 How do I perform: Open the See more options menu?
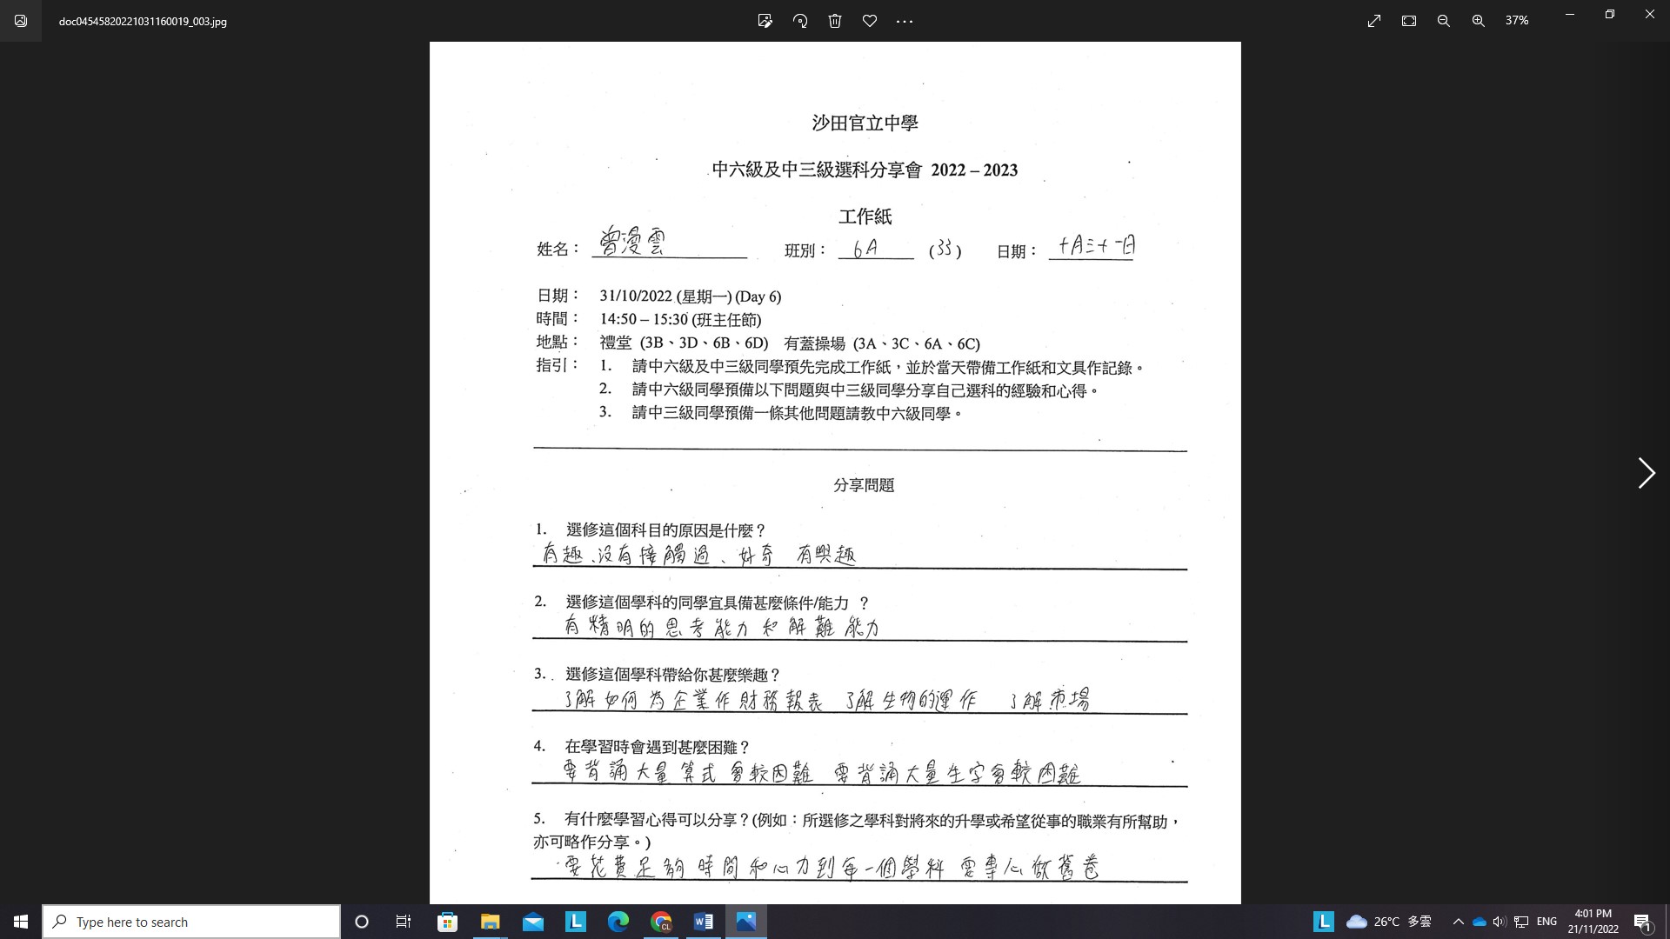pos(905,21)
